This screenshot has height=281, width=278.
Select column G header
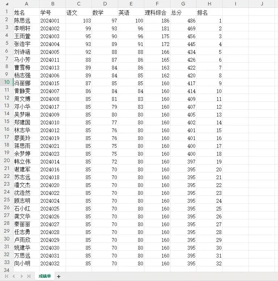click(183, 4)
